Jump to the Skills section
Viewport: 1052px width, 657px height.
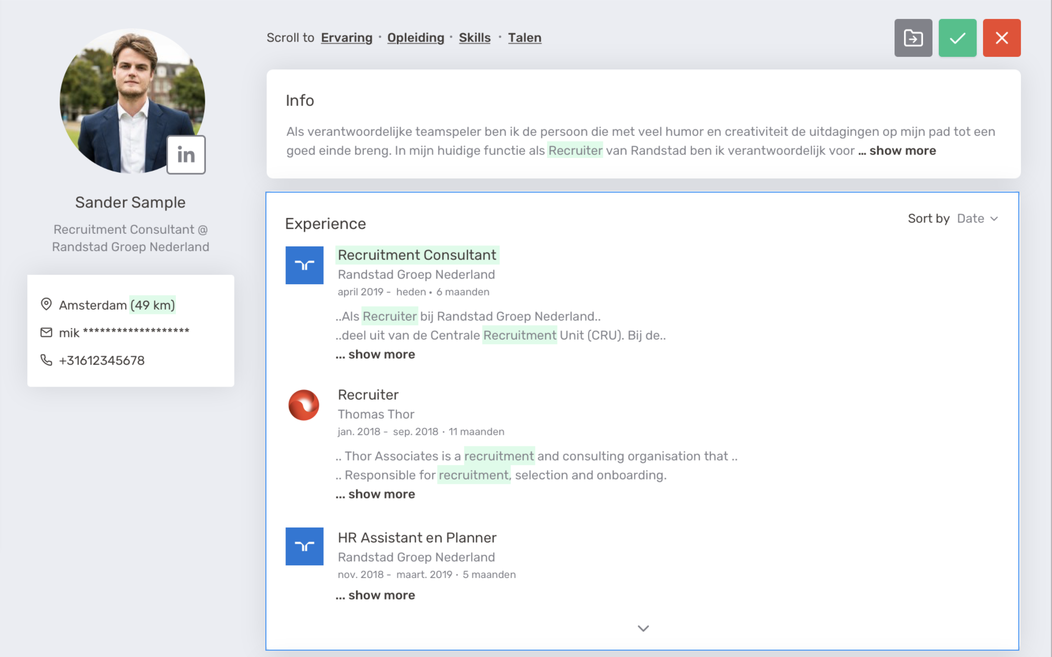pyautogui.click(x=474, y=37)
